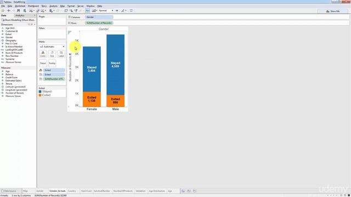Click the Female Stayed blue bar segment
The image size is (351, 197).
tap(92, 69)
